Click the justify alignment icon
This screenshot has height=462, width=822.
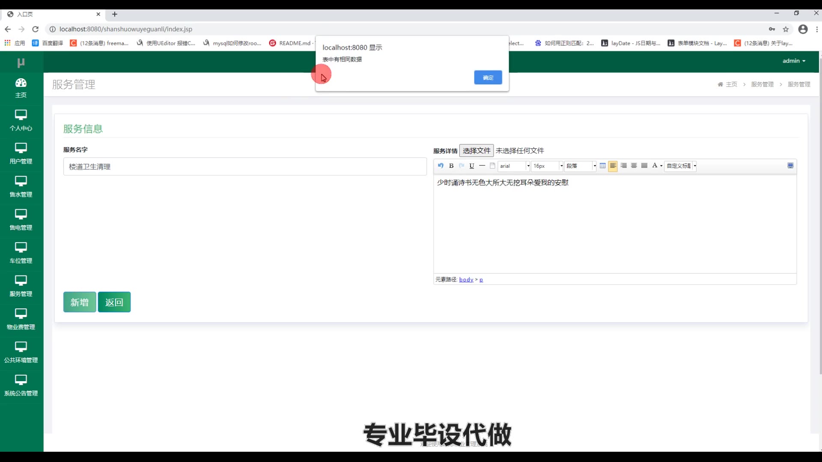tap(644, 166)
